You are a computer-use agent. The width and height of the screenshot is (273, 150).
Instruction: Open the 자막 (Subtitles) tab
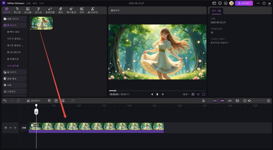coord(82,10)
